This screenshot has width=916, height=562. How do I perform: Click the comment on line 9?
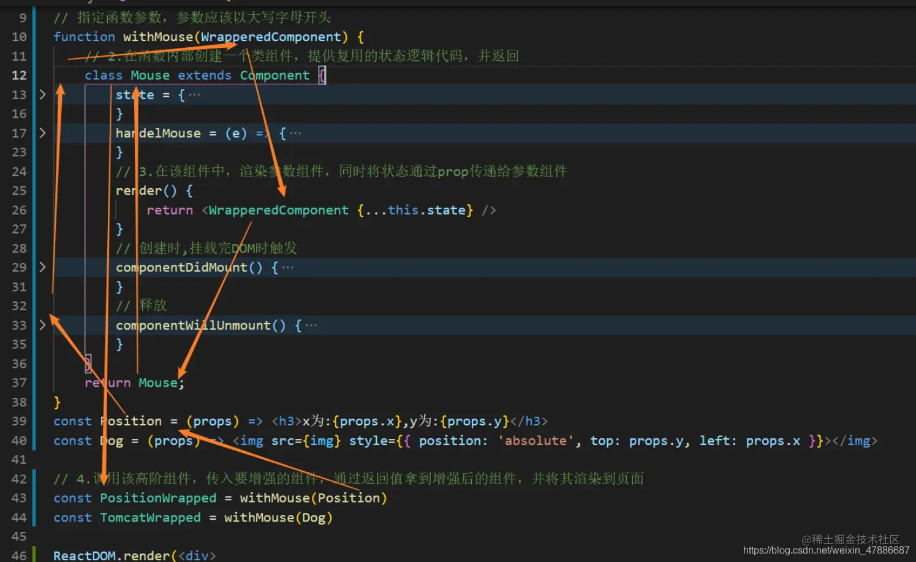pos(192,17)
